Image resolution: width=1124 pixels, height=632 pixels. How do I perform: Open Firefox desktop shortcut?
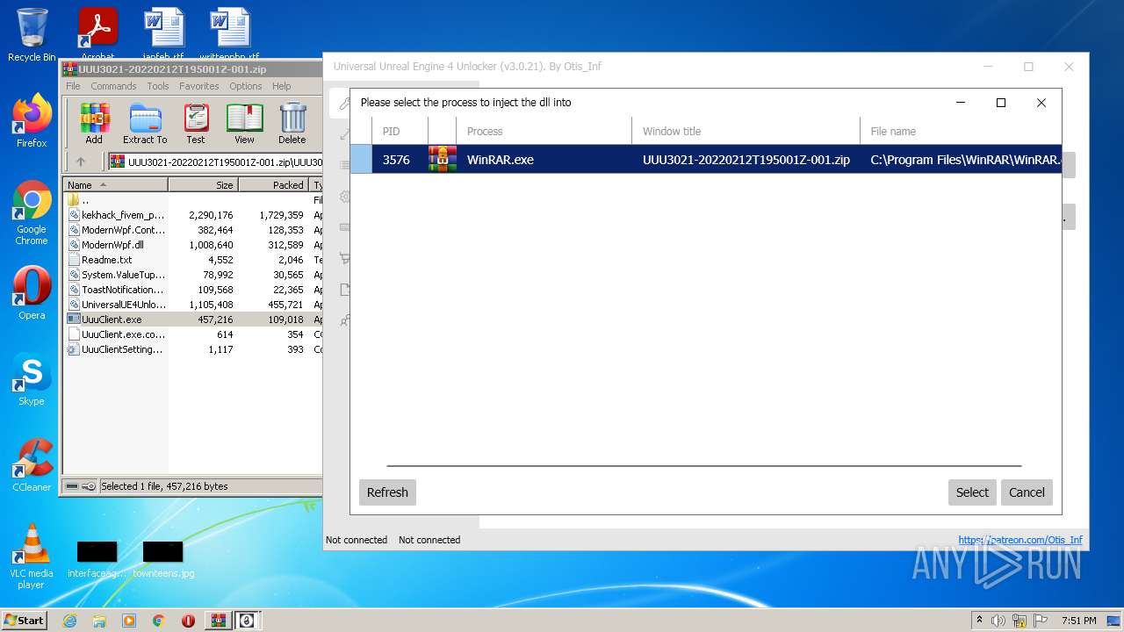(x=32, y=121)
